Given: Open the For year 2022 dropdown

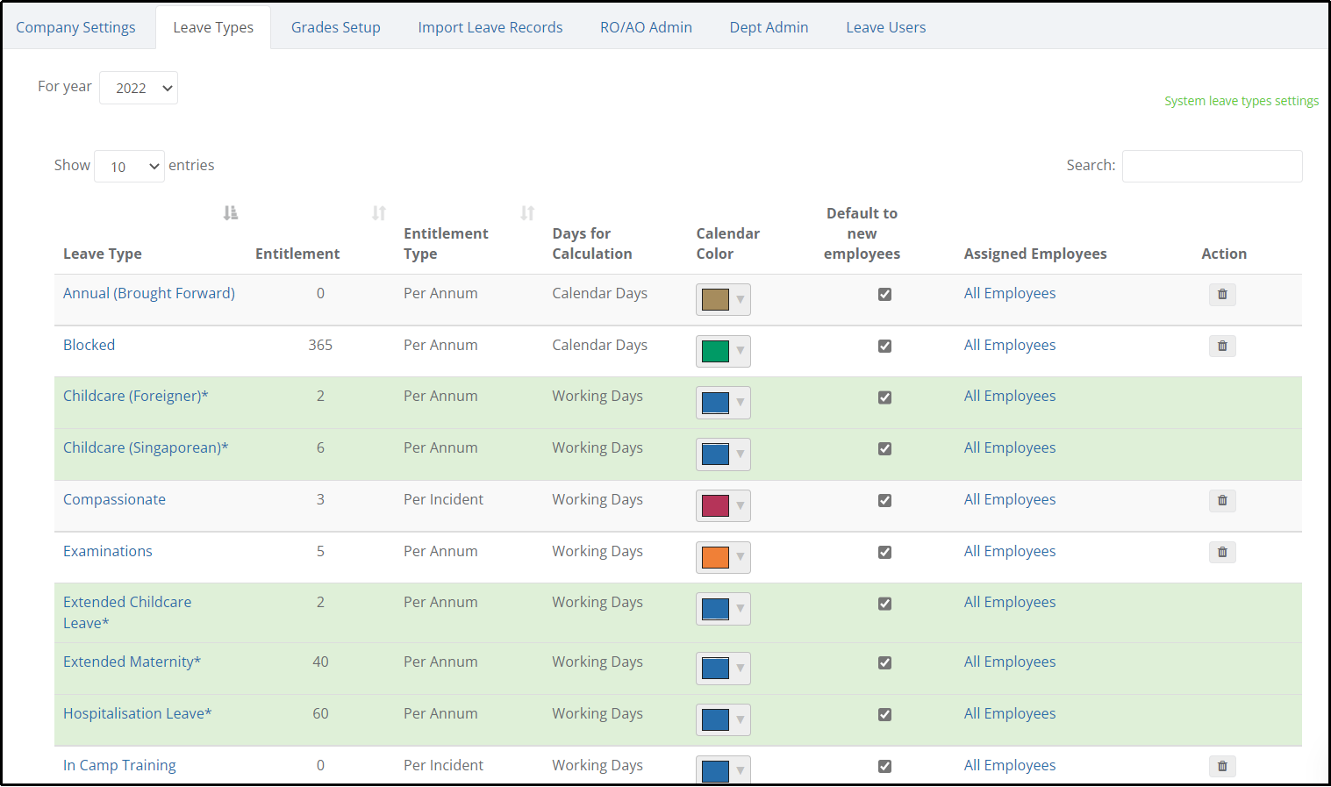Looking at the screenshot, I should [x=139, y=88].
